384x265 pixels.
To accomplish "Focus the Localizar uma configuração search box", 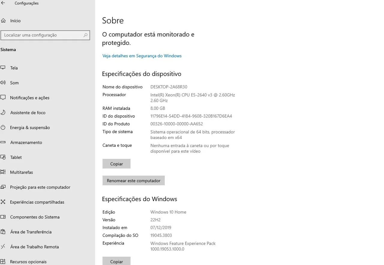I will pos(45,35).
